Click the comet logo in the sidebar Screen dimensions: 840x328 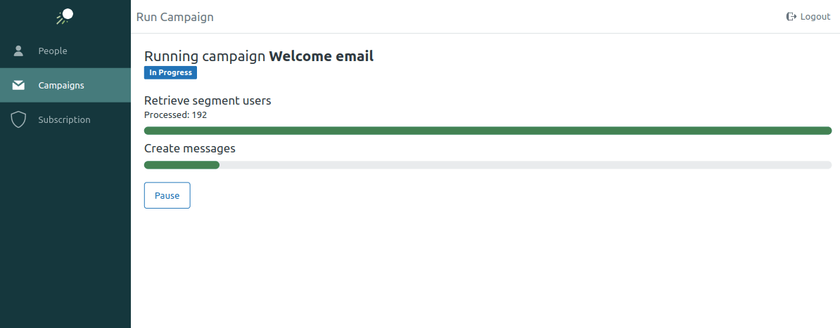tap(65, 17)
